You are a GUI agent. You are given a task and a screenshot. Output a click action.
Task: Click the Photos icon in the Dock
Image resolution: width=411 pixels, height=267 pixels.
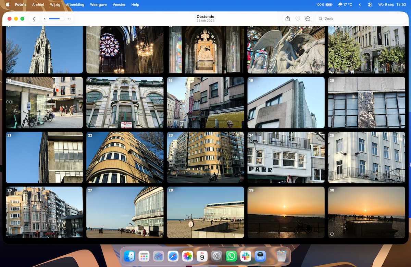point(187,256)
